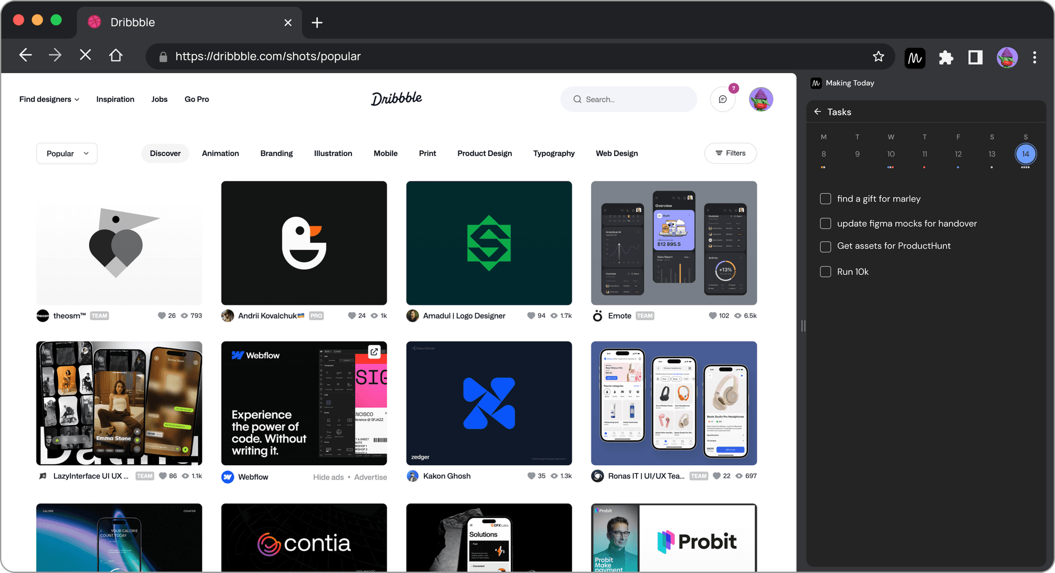The width and height of the screenshot is (1055, 573).
Task: Switch to the Mobile category
Action: (x=386, y=154)
